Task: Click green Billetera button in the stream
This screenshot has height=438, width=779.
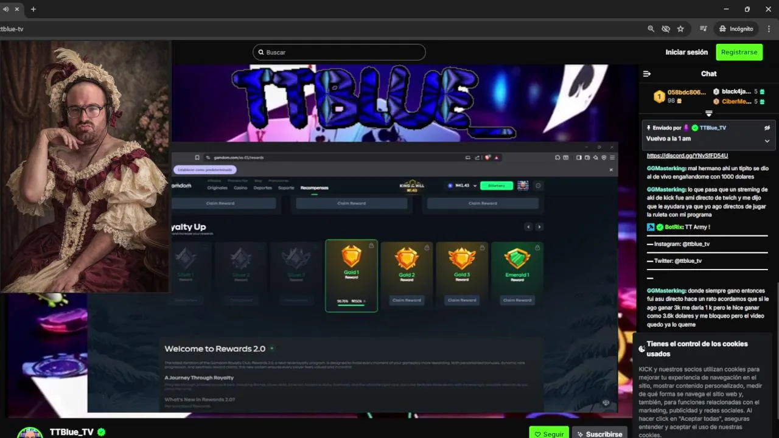Action: 497,186
